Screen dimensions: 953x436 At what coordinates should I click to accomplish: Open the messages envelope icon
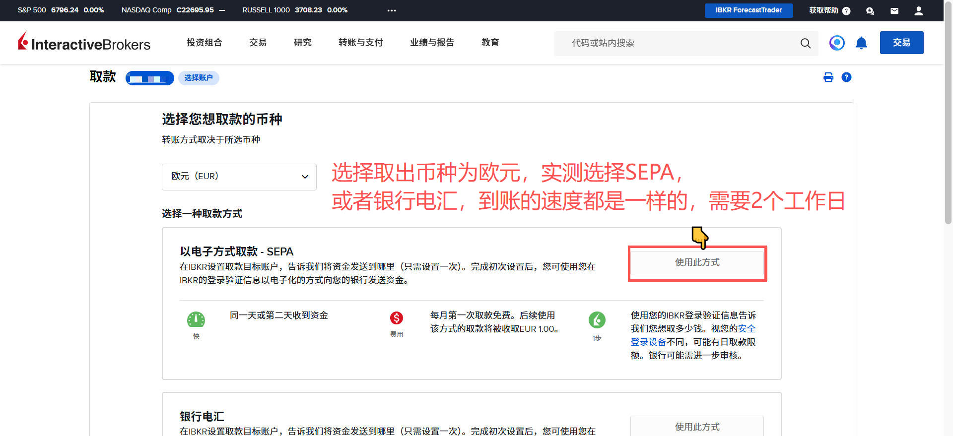894,11
